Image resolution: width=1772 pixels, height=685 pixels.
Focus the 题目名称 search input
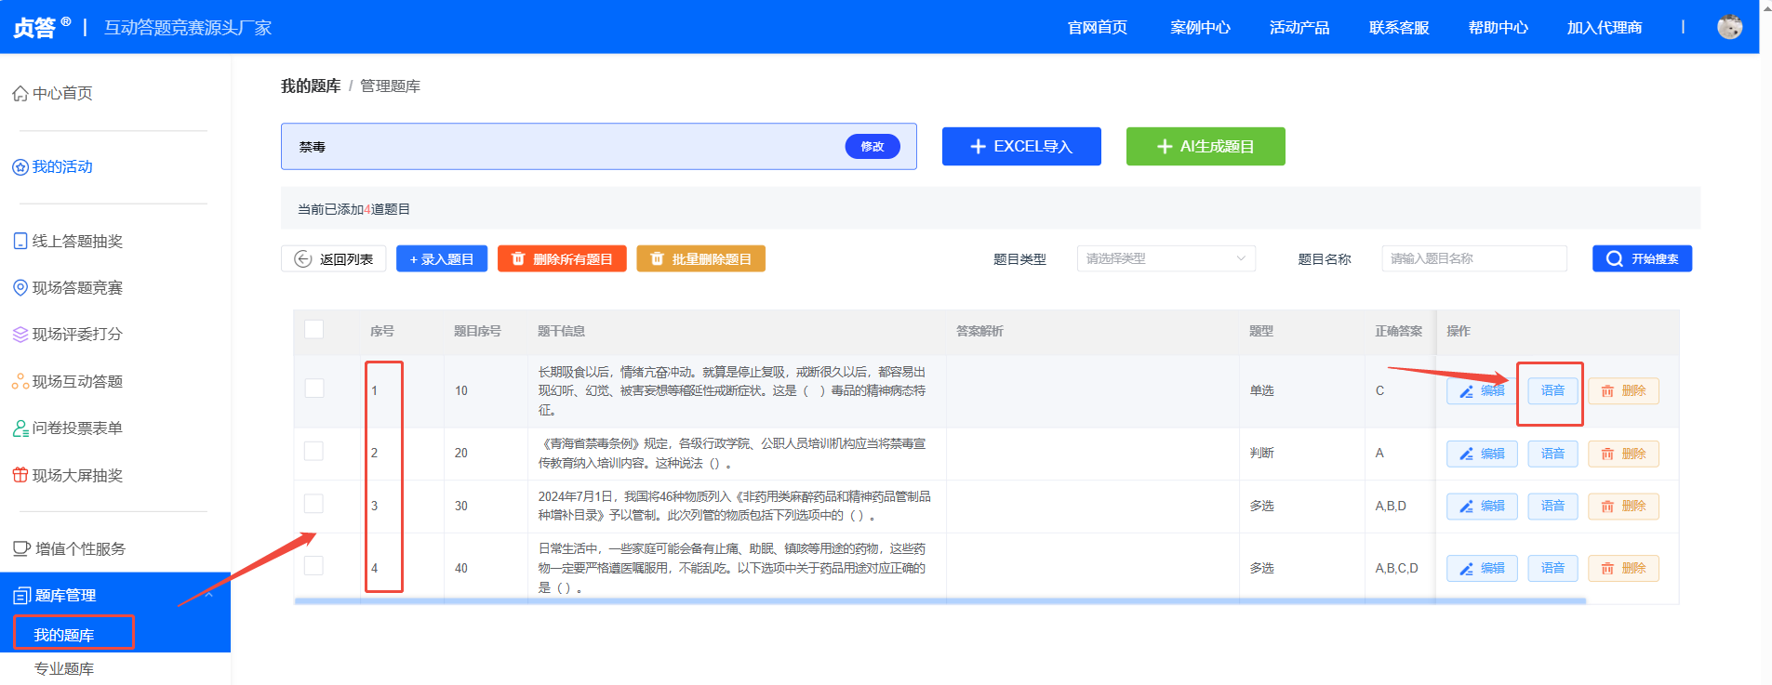click(1474, 258)
